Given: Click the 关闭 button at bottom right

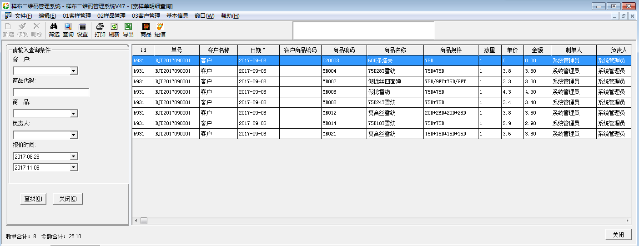Looking at the screenshot, I should (618, 235).
